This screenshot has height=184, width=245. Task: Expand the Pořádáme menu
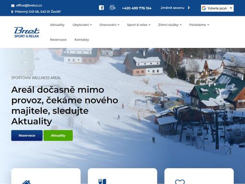(x=199, y=25)
